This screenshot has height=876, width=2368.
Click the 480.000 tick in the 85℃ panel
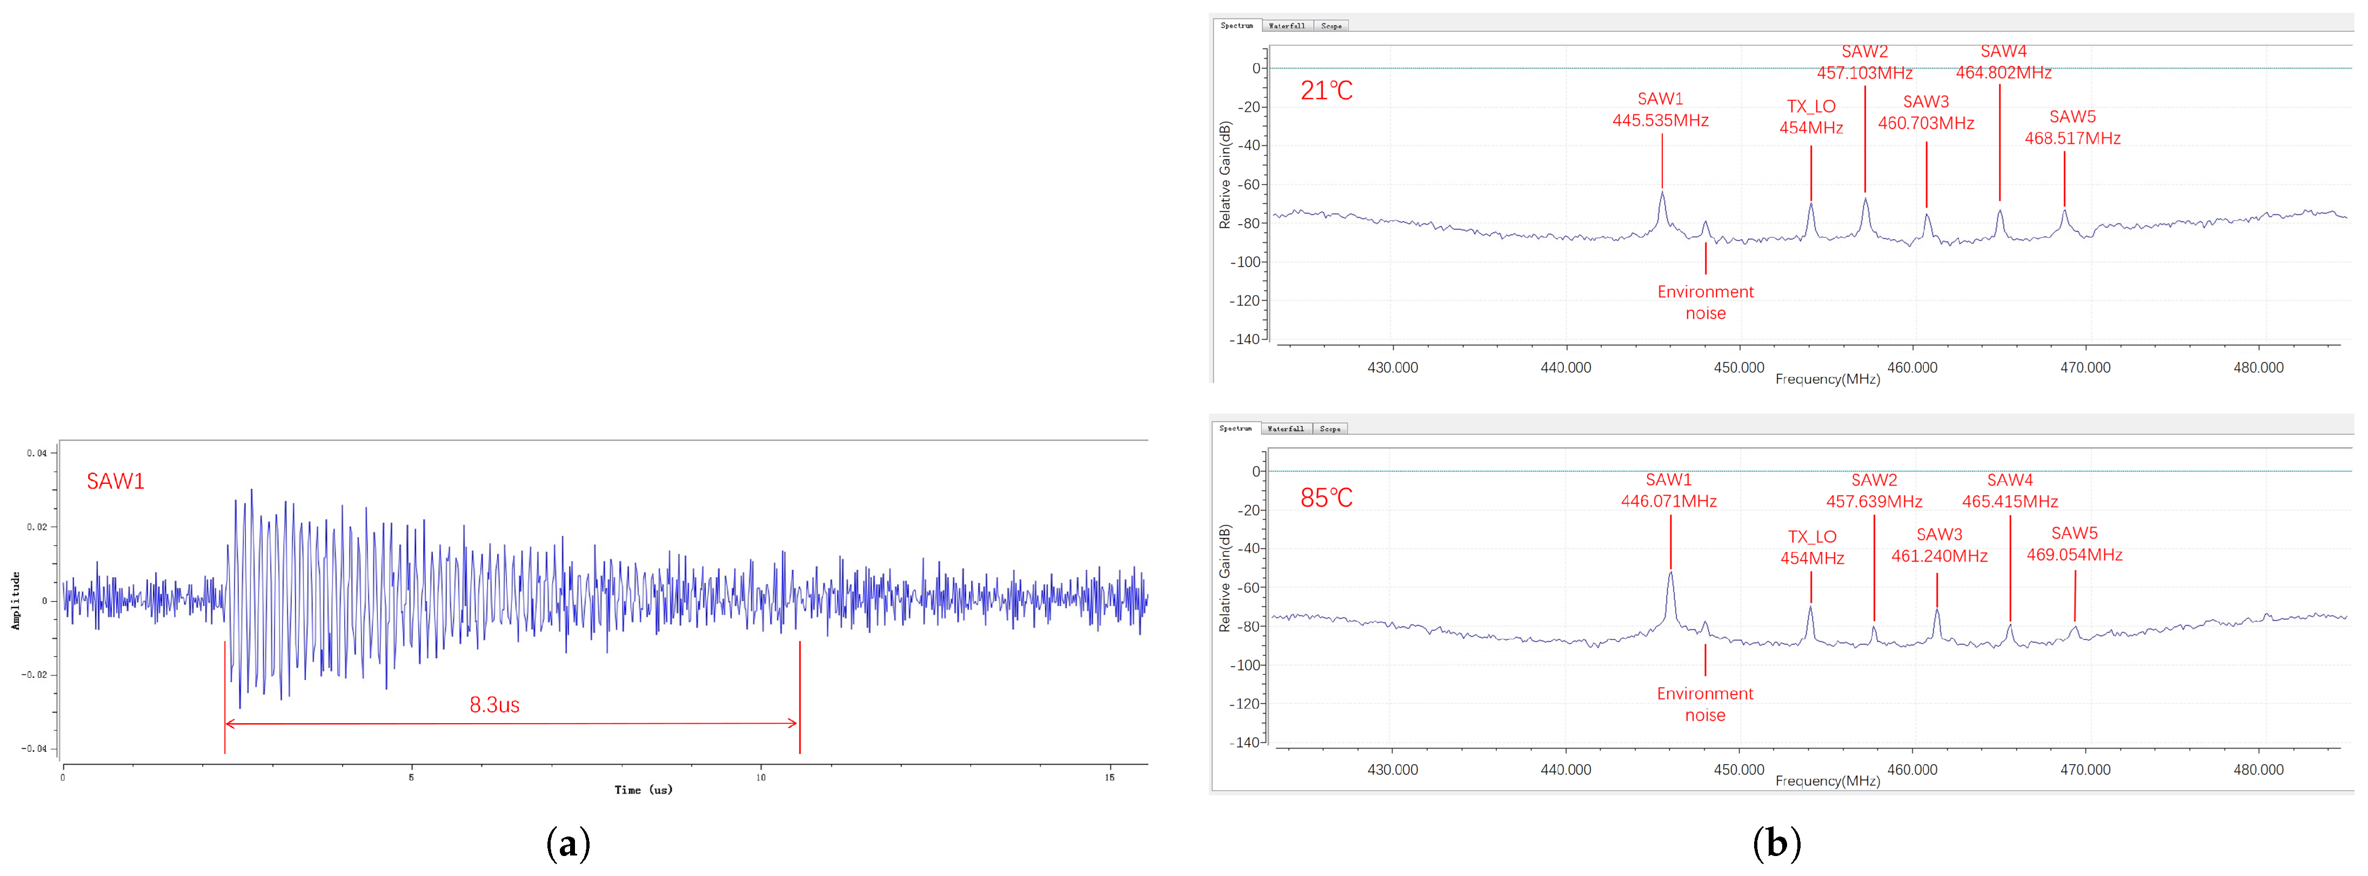click(2258, 770)
